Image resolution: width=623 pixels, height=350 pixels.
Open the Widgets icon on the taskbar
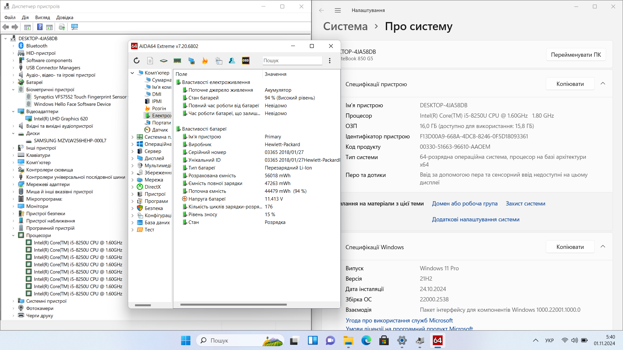313,340
